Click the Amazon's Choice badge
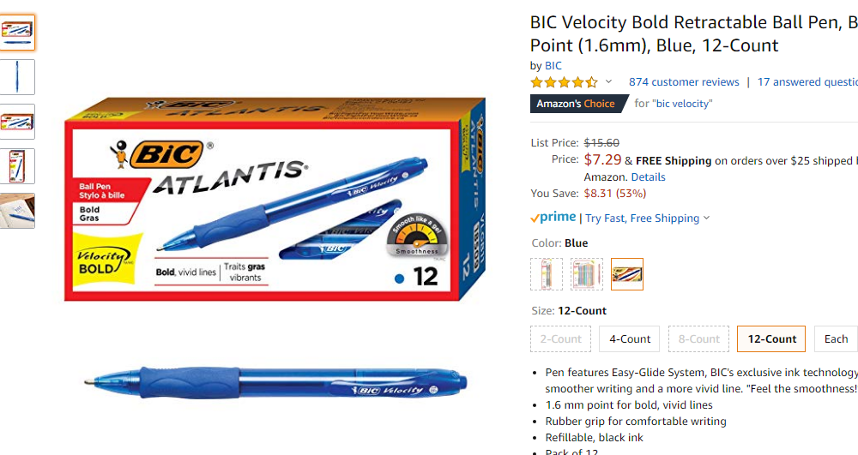The height and width of the screenshot is (455, 858). 578,104
